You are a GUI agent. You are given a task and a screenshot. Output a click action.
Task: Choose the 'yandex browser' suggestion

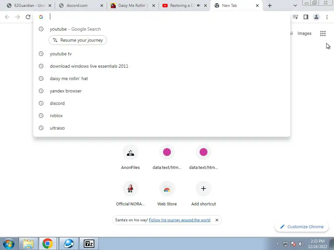click(x=162, y=91)
